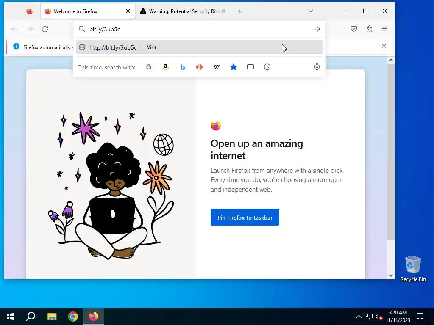Search bookmarks using the star icon
The image size is (434, 325).
point(234,67)
